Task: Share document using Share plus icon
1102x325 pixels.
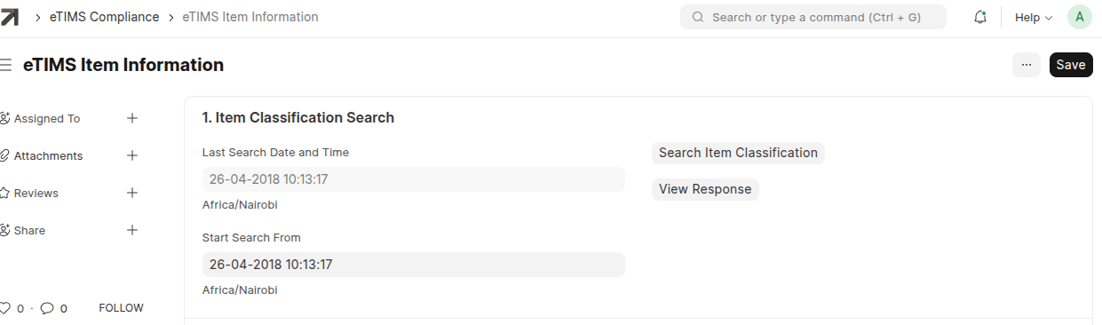Action: 132,230
